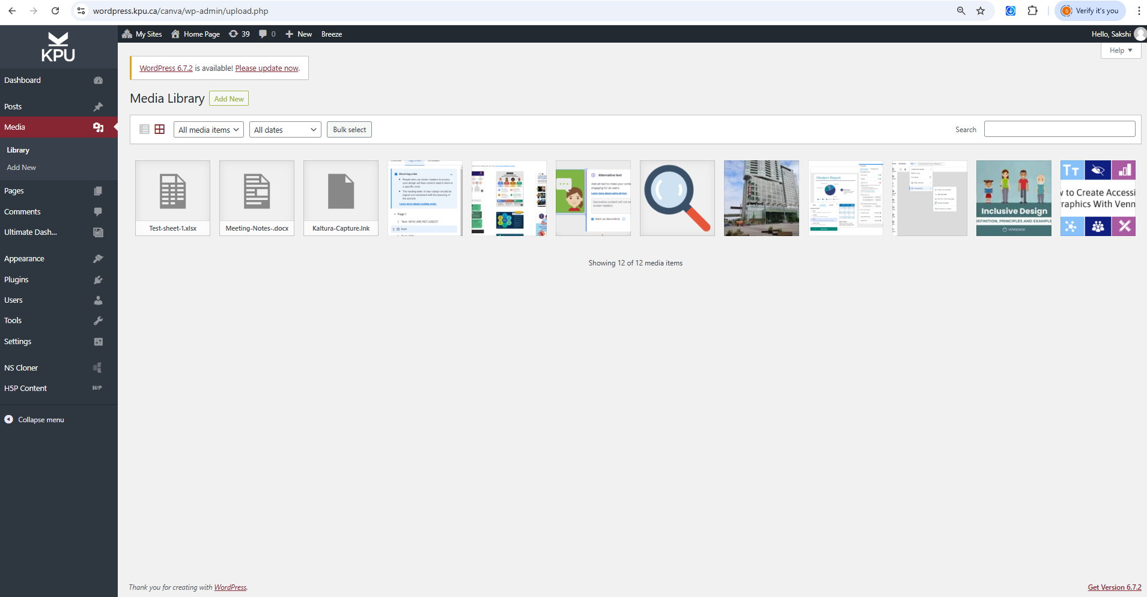
Task: Select the Create Accessible Graphics Venngage thumbnail
Action: click(1098, 198)
